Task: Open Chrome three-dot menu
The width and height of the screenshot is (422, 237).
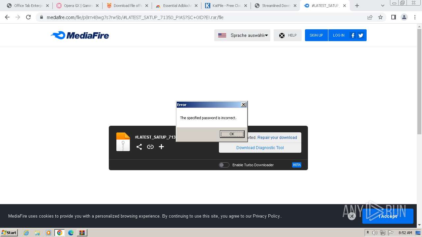Action: [x=415, y=17]
